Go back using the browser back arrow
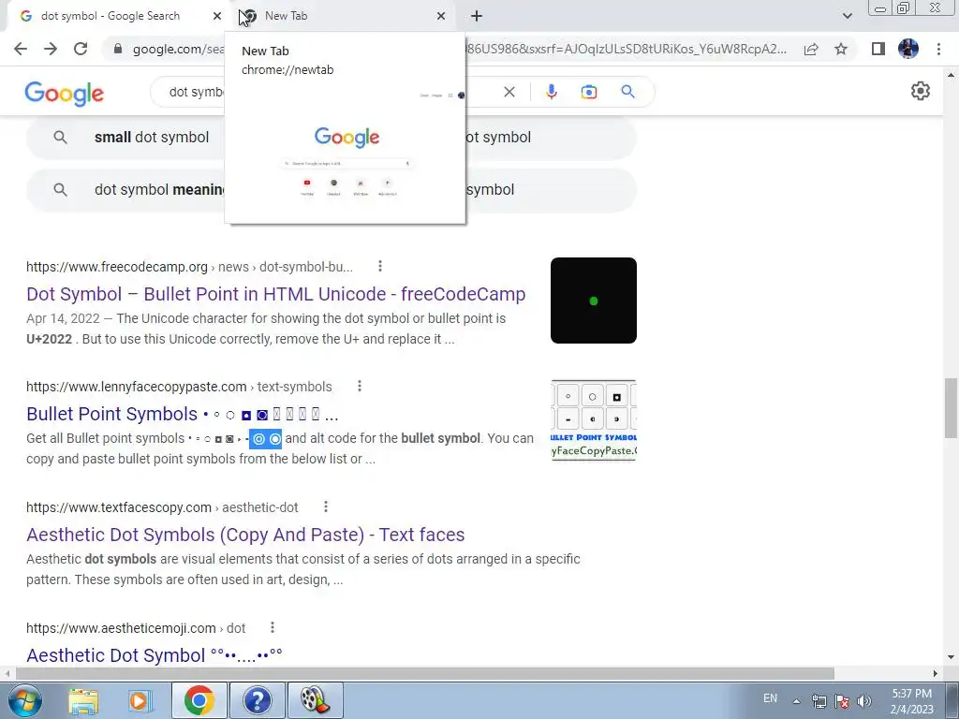 [x=21, y=49]
